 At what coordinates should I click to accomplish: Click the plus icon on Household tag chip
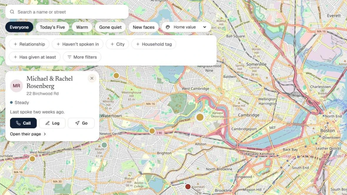pos(138,44)
